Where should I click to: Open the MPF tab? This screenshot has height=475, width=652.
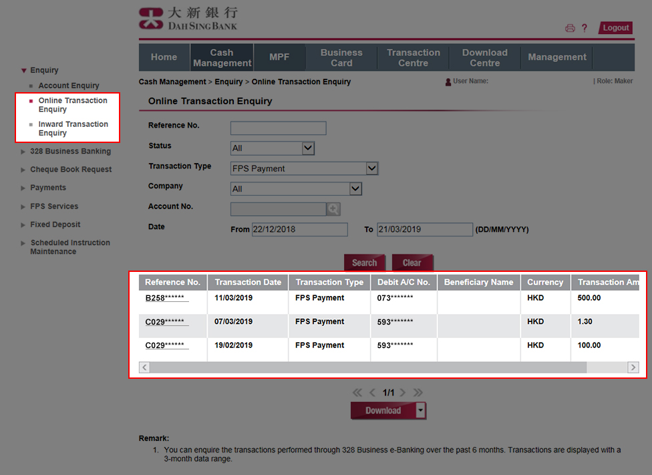(279, 57)
